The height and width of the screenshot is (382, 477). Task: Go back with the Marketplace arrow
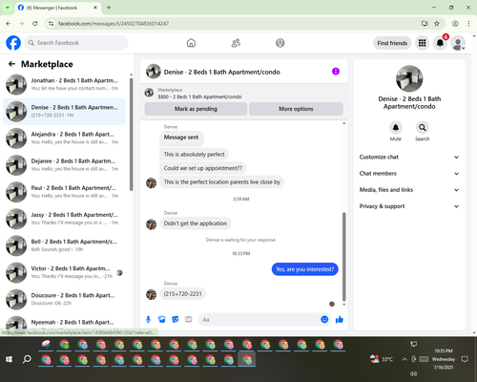pyautogui.click(x=11, y=64)
